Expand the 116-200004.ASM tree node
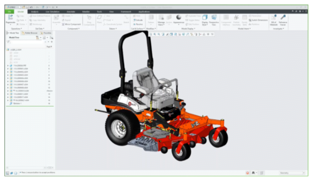Image resolution: width=311 pixels, height=180 pixels. pyautogui.click(x=8, y=78)
